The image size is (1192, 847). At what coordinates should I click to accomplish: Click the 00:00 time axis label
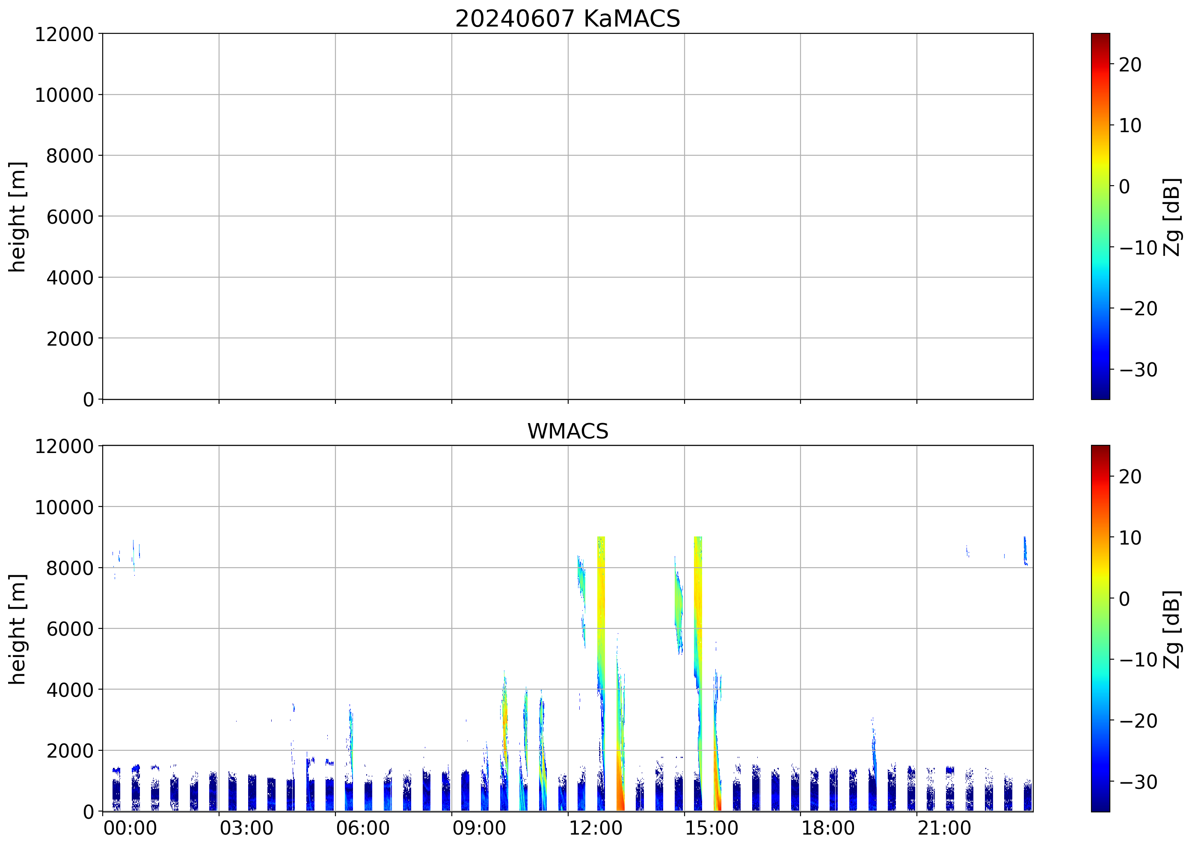[x=130, y=829]
